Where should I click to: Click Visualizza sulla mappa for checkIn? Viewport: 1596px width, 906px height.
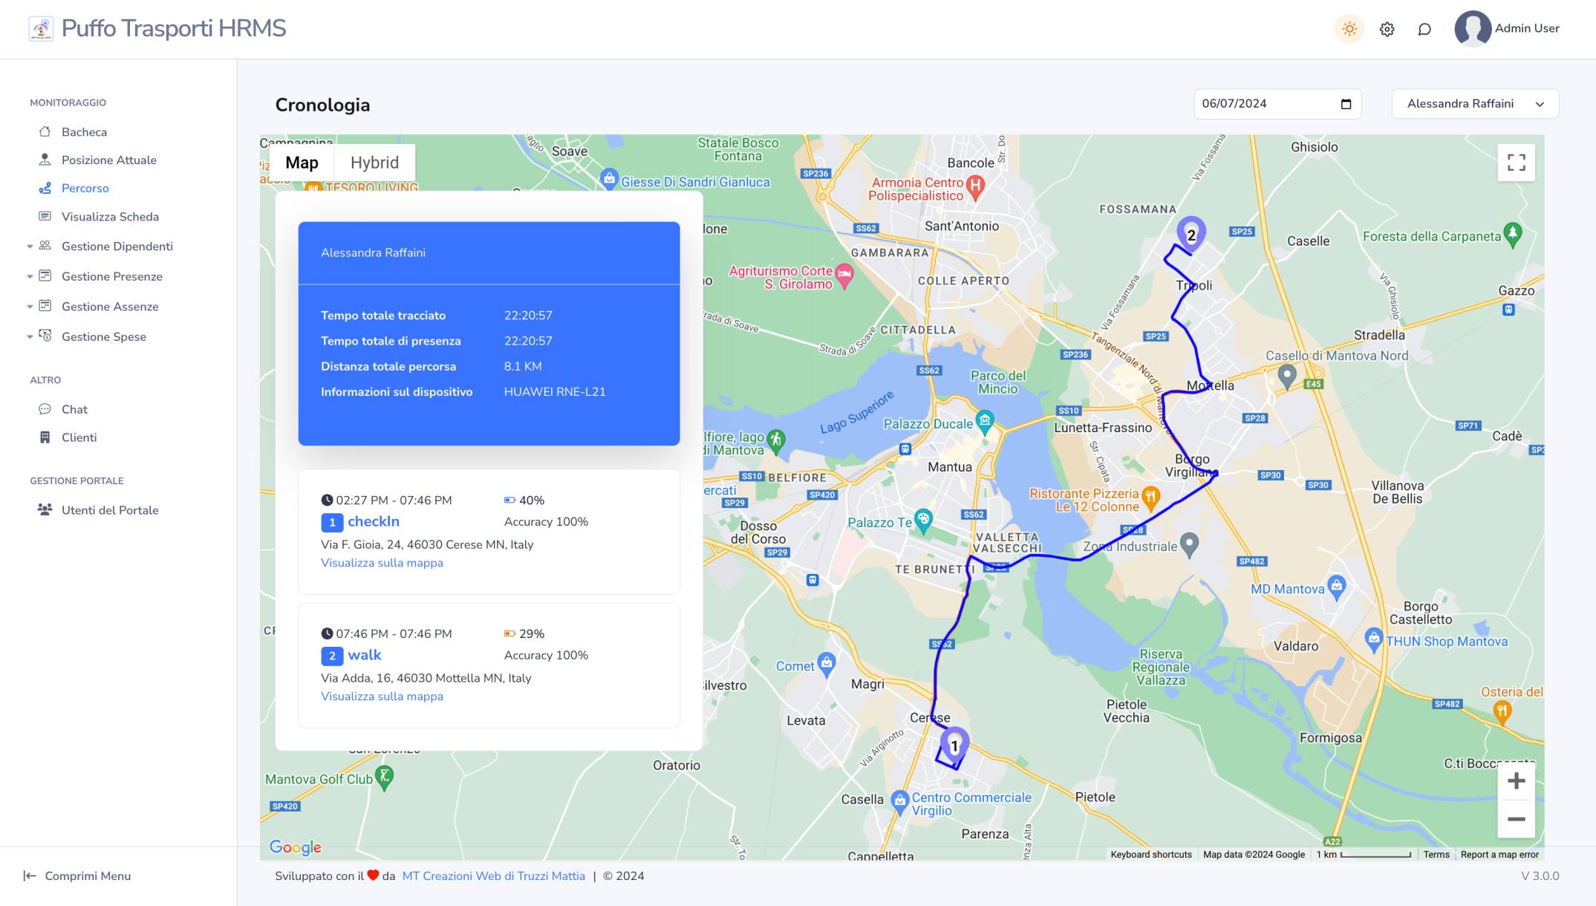pos(382,563)
